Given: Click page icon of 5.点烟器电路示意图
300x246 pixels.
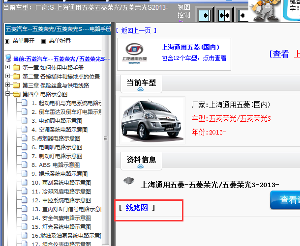Looking at the screenshot, I should (x=25, y=138).
